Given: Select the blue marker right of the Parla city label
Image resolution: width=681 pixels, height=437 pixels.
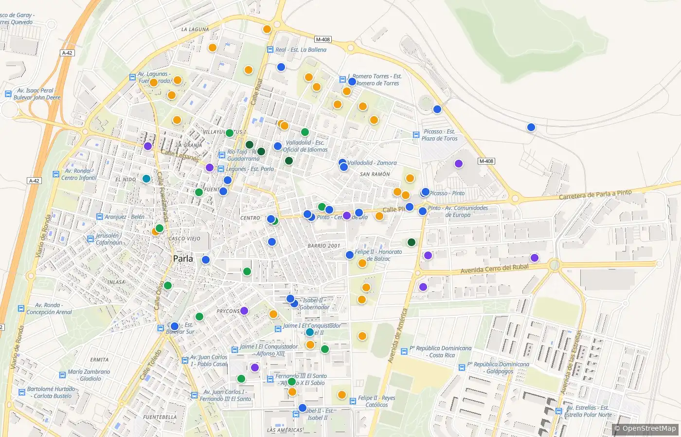Looking at the screenshot, I should [206, 260].
